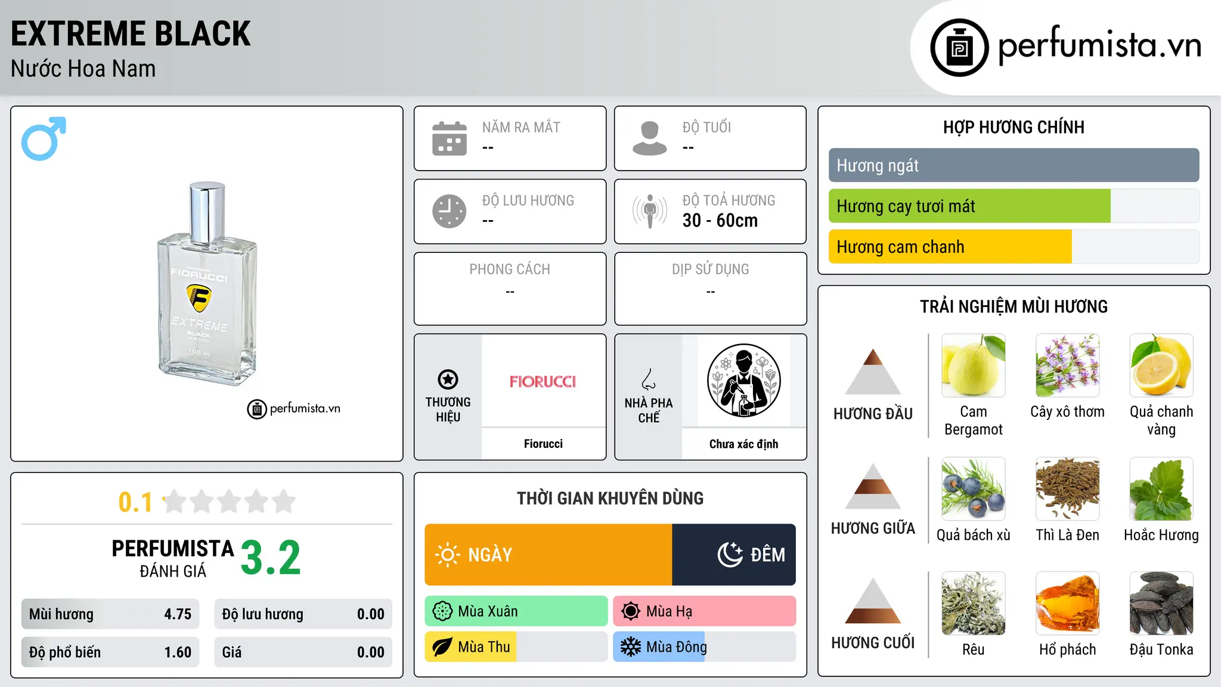Click the Ngày daytime bar

[x=548, y=555]
